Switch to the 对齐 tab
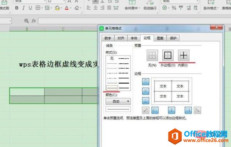231x147 pixels. [121, 38]
